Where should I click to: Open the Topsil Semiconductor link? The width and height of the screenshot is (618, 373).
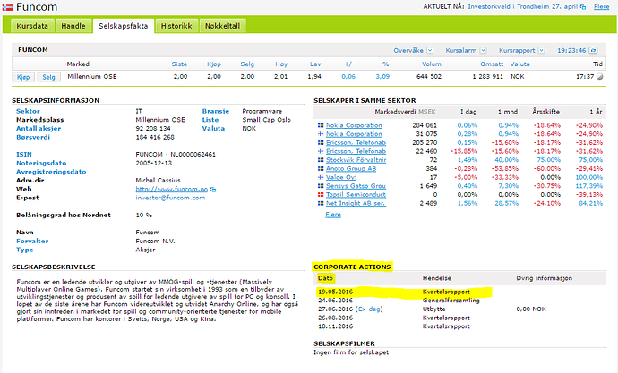356,194
